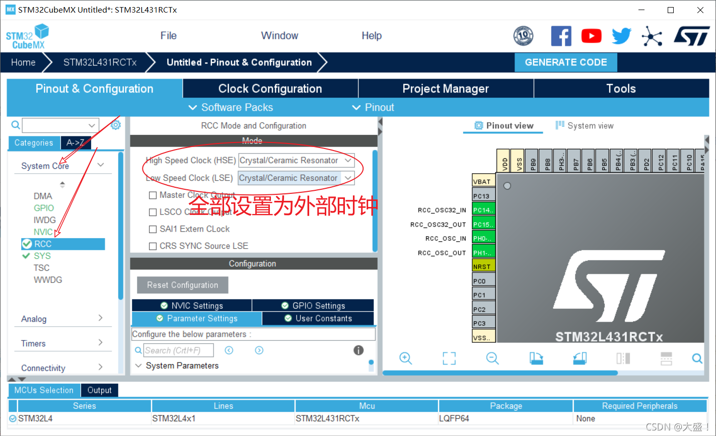Click the pin search magnifier icon
This screenshot has width=716, height=436.
point(697,358)
